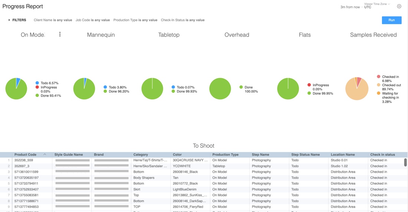The image size is (408, 212).
Task: Select the Overhead green pie chart
Action: click(220, 89)
